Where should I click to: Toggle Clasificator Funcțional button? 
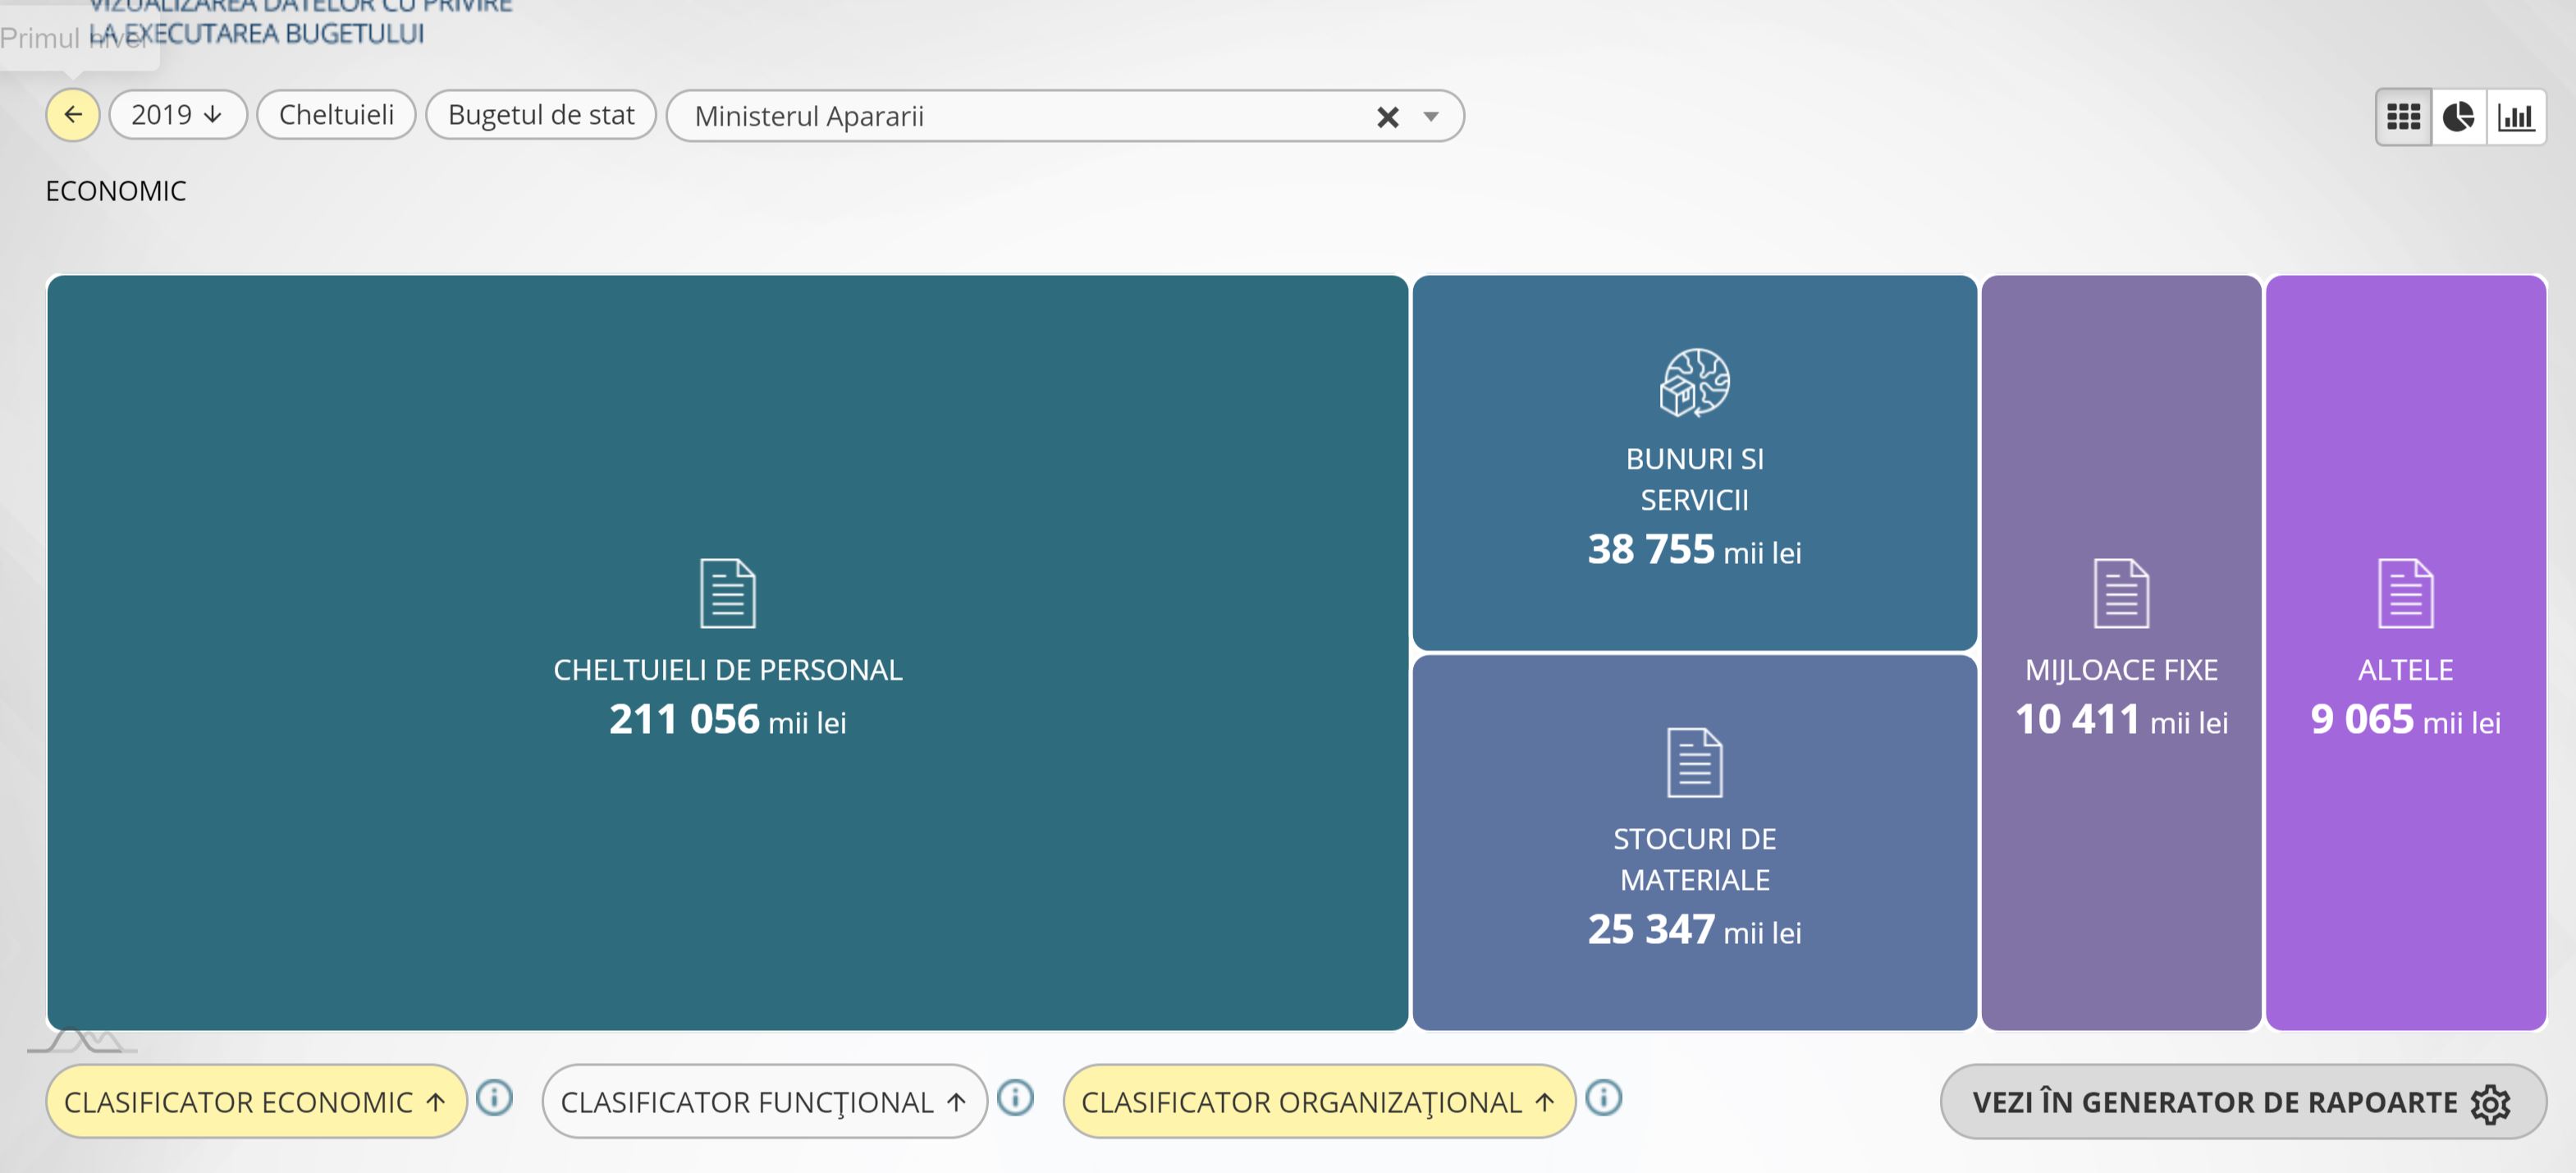click(764, 1101)
